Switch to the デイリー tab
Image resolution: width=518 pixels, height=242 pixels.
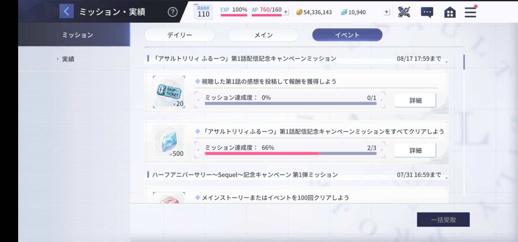point(179,35)
